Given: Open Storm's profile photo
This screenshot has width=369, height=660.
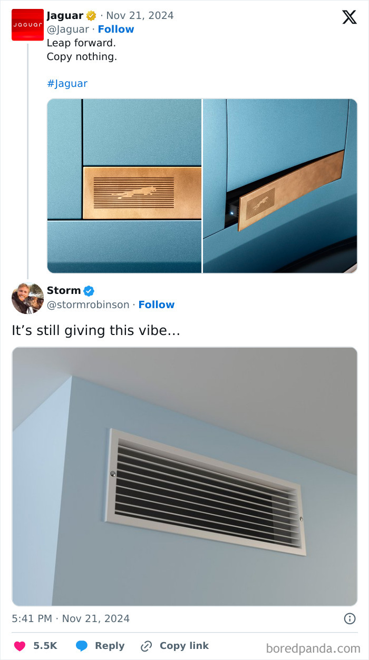Looking at the screenshot, I should click(x=27, y=298).
